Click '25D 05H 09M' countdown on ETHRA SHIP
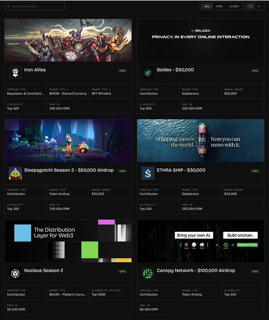 click(x=192, y=209)
